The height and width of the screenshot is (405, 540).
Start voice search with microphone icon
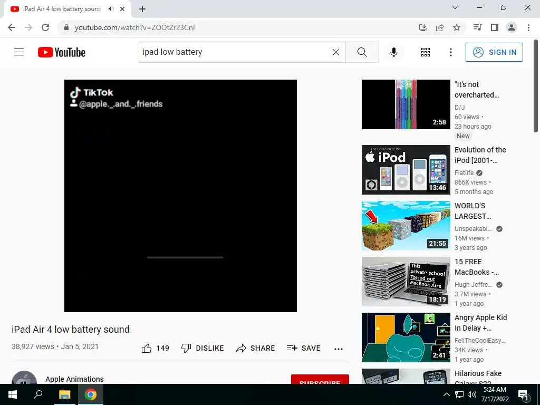[x=393, y=52]
